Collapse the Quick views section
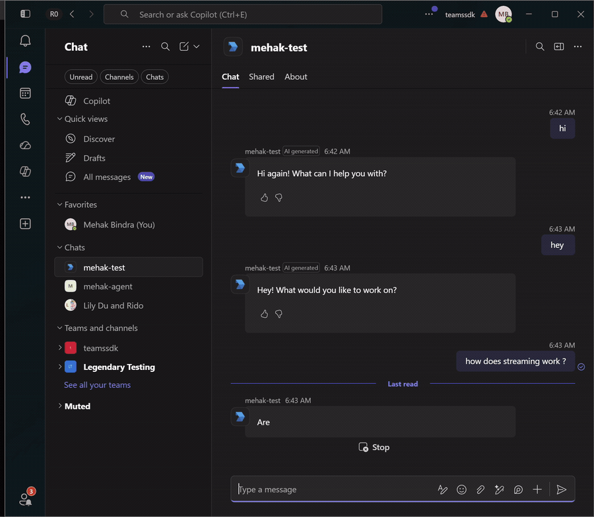Viewport: 594px width, 517px height. [59, 119]
